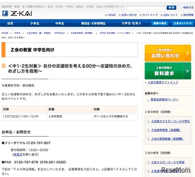Click the フリーダイヤル 0120-797-807 text
Screen dimensions: 195x177
click(x=26, y=143)
